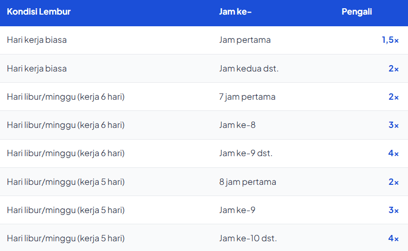Click Hari libur/minggu (kerja 5 hari) in Jam ke-10 row
The height and width of the screenshot is (251, 408).
coord(66,238)
